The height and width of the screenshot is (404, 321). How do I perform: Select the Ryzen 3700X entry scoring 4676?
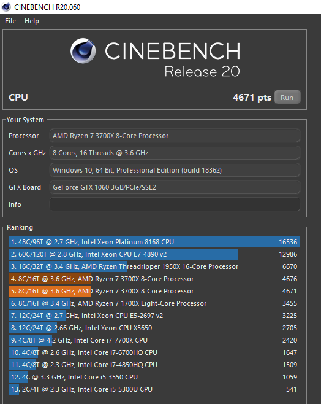coord(154,279)
